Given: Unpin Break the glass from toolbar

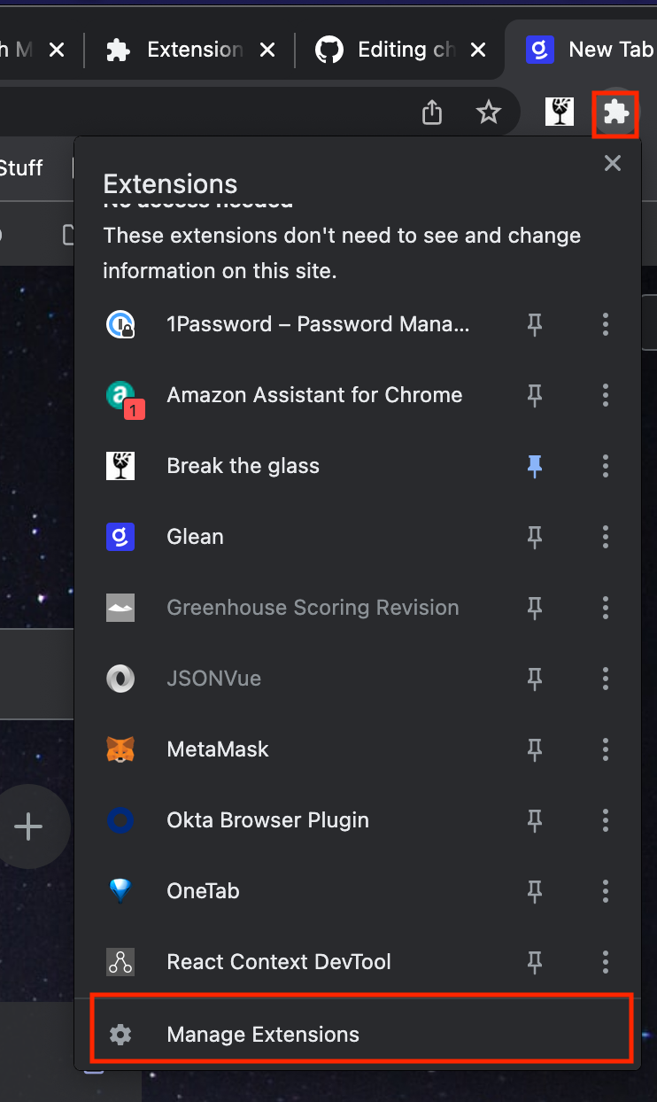Looking at the screenshot, I should (535, 466).
